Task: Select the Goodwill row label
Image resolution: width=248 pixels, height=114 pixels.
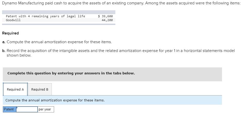Action: (13, 20)
